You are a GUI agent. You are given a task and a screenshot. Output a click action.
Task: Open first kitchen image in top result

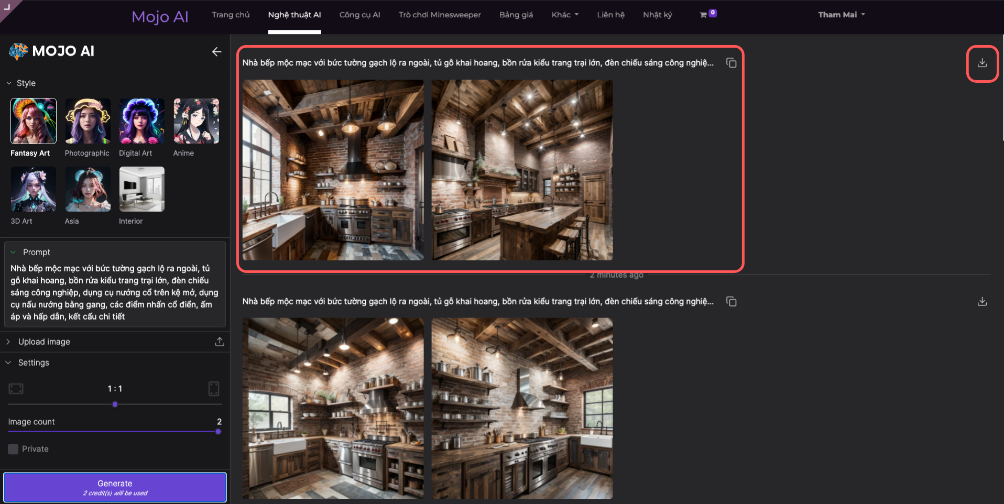(x=333, y=170)
